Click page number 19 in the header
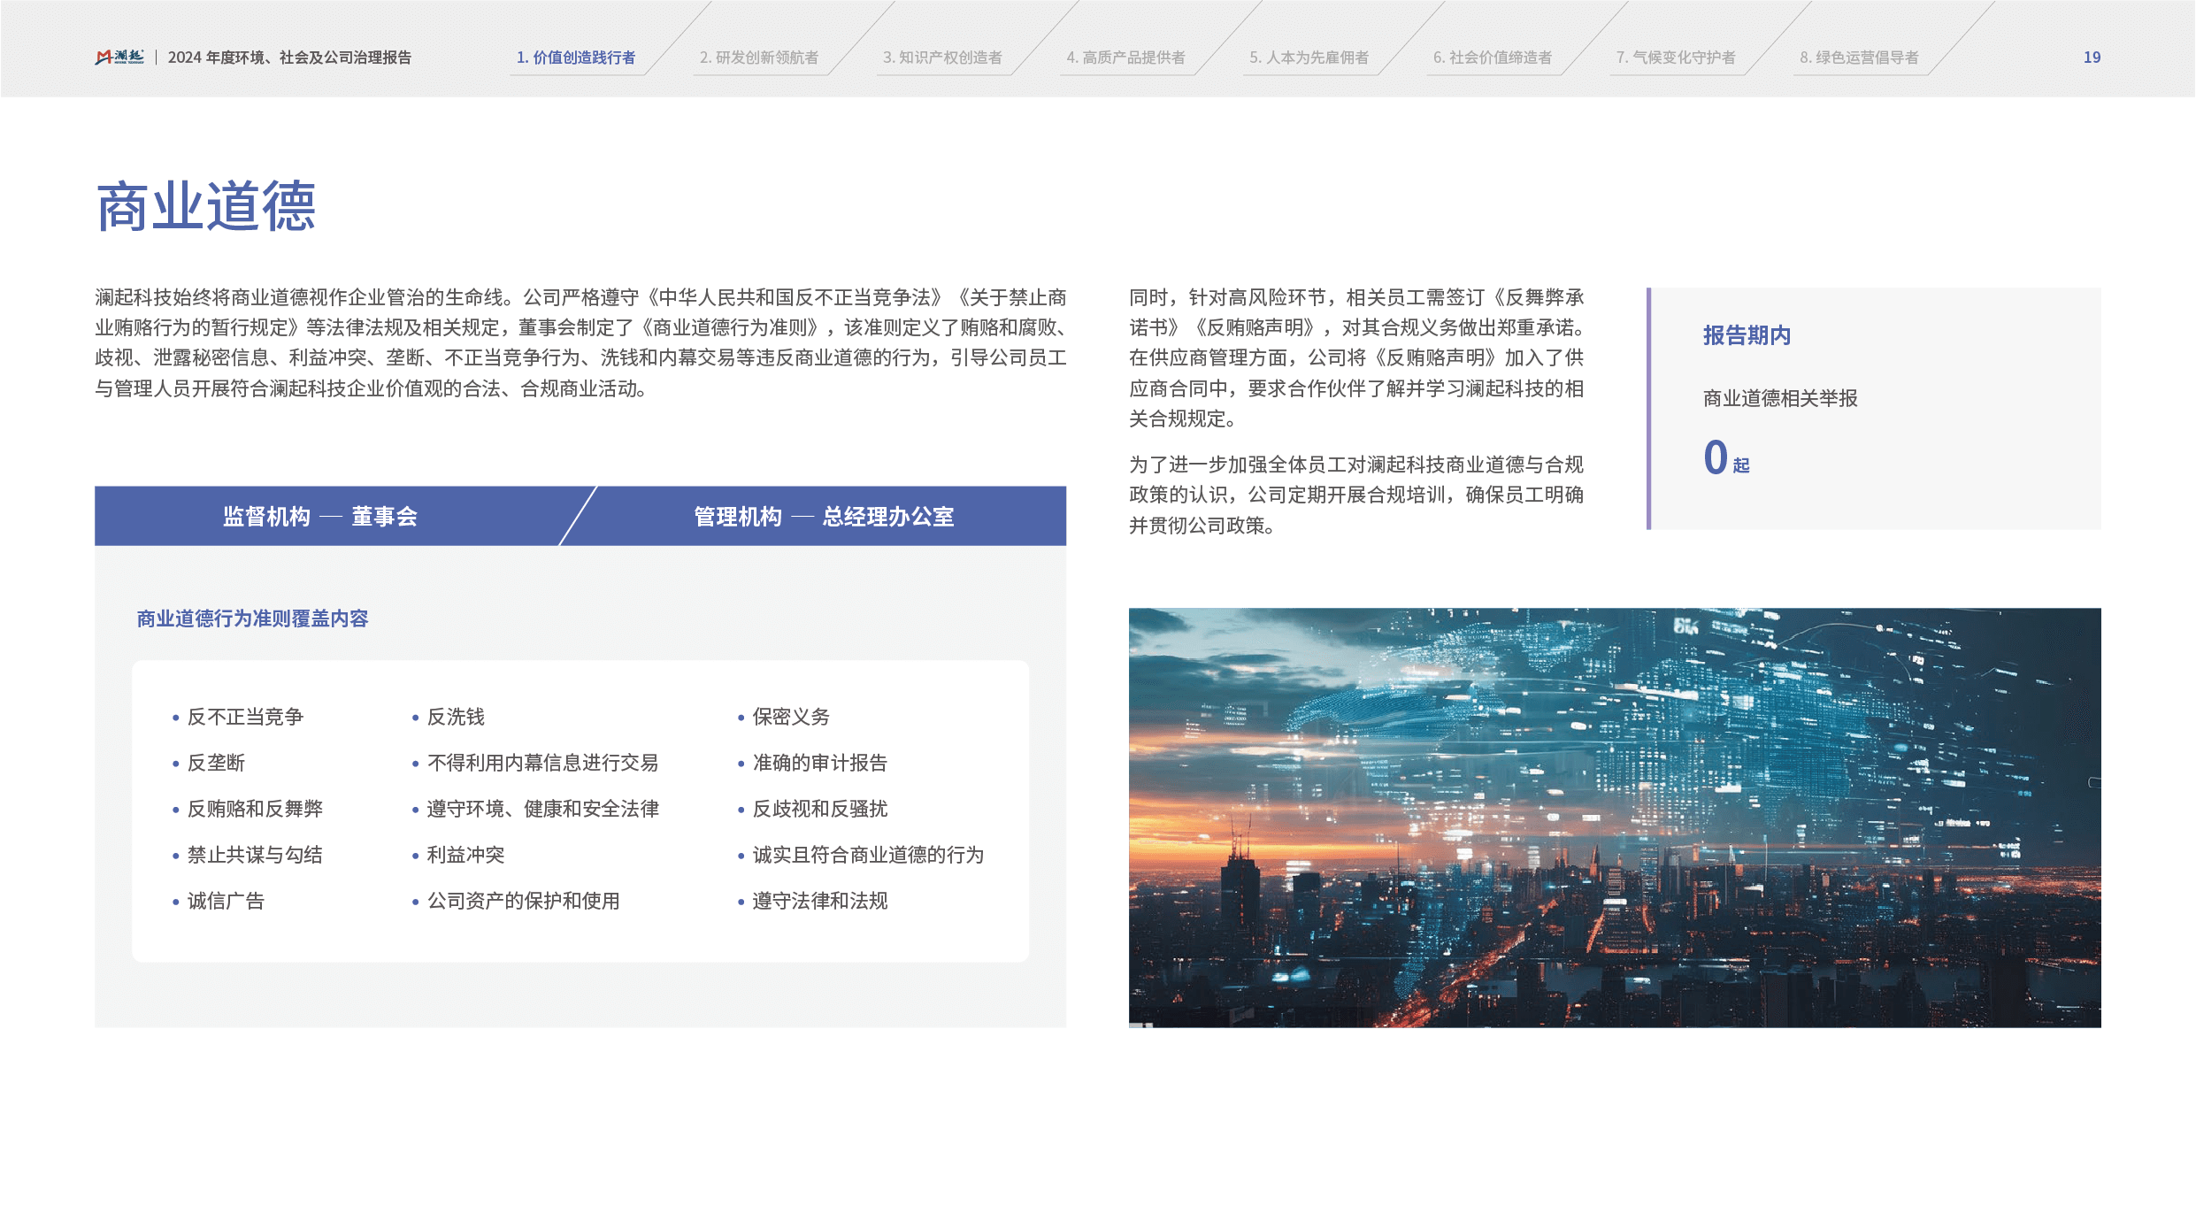The height and width of the screenshot is (1229, 2196). click(x=2092, y=58)
